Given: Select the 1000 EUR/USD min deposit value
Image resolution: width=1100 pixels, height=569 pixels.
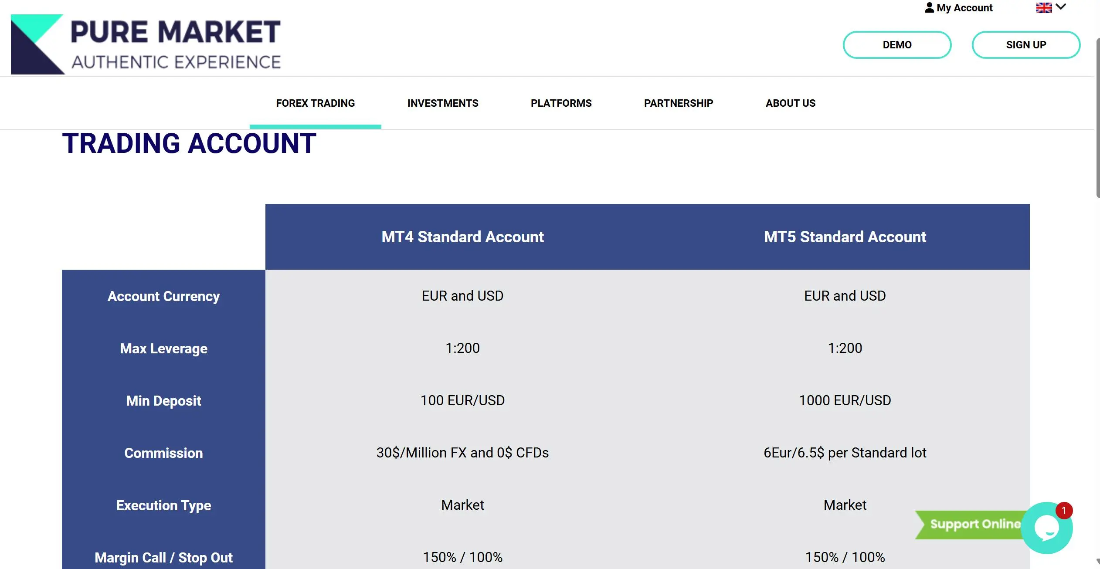Looking at the screenshot, I should [845, 400].
